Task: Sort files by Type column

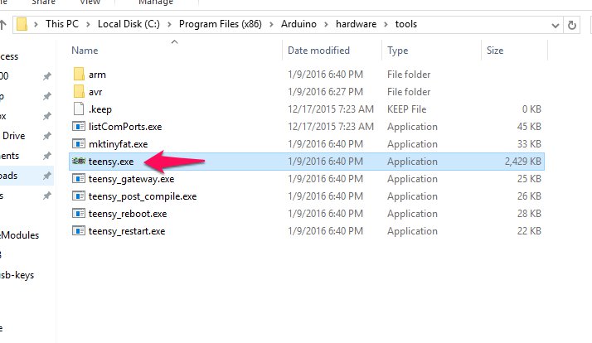Action: point(397,51)
